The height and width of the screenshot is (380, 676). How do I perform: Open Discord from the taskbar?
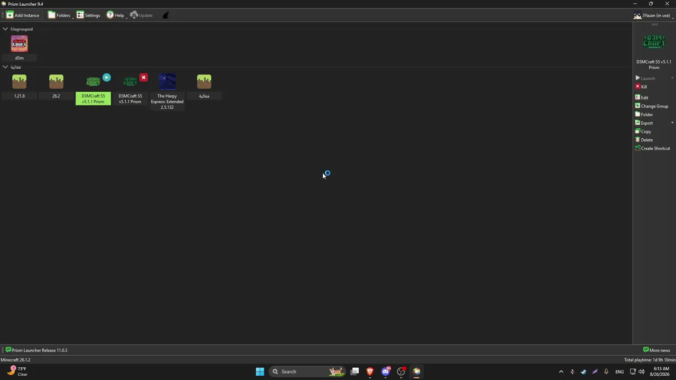[386, 372]
